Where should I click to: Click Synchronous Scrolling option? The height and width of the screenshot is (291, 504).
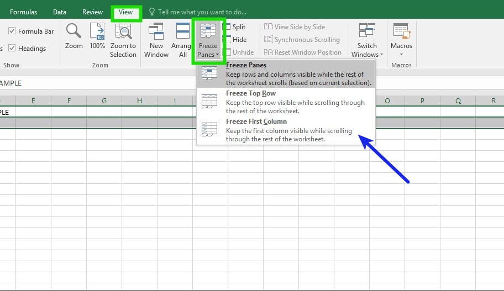pos(302,40)
